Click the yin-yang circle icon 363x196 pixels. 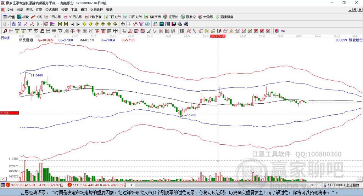pyautogui.click(x=277, y=31)
